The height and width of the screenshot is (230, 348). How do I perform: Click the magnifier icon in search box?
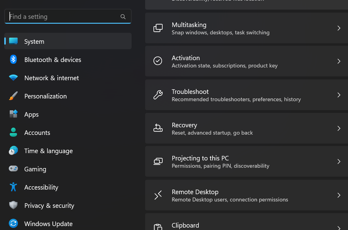click(x=123, y=17)
